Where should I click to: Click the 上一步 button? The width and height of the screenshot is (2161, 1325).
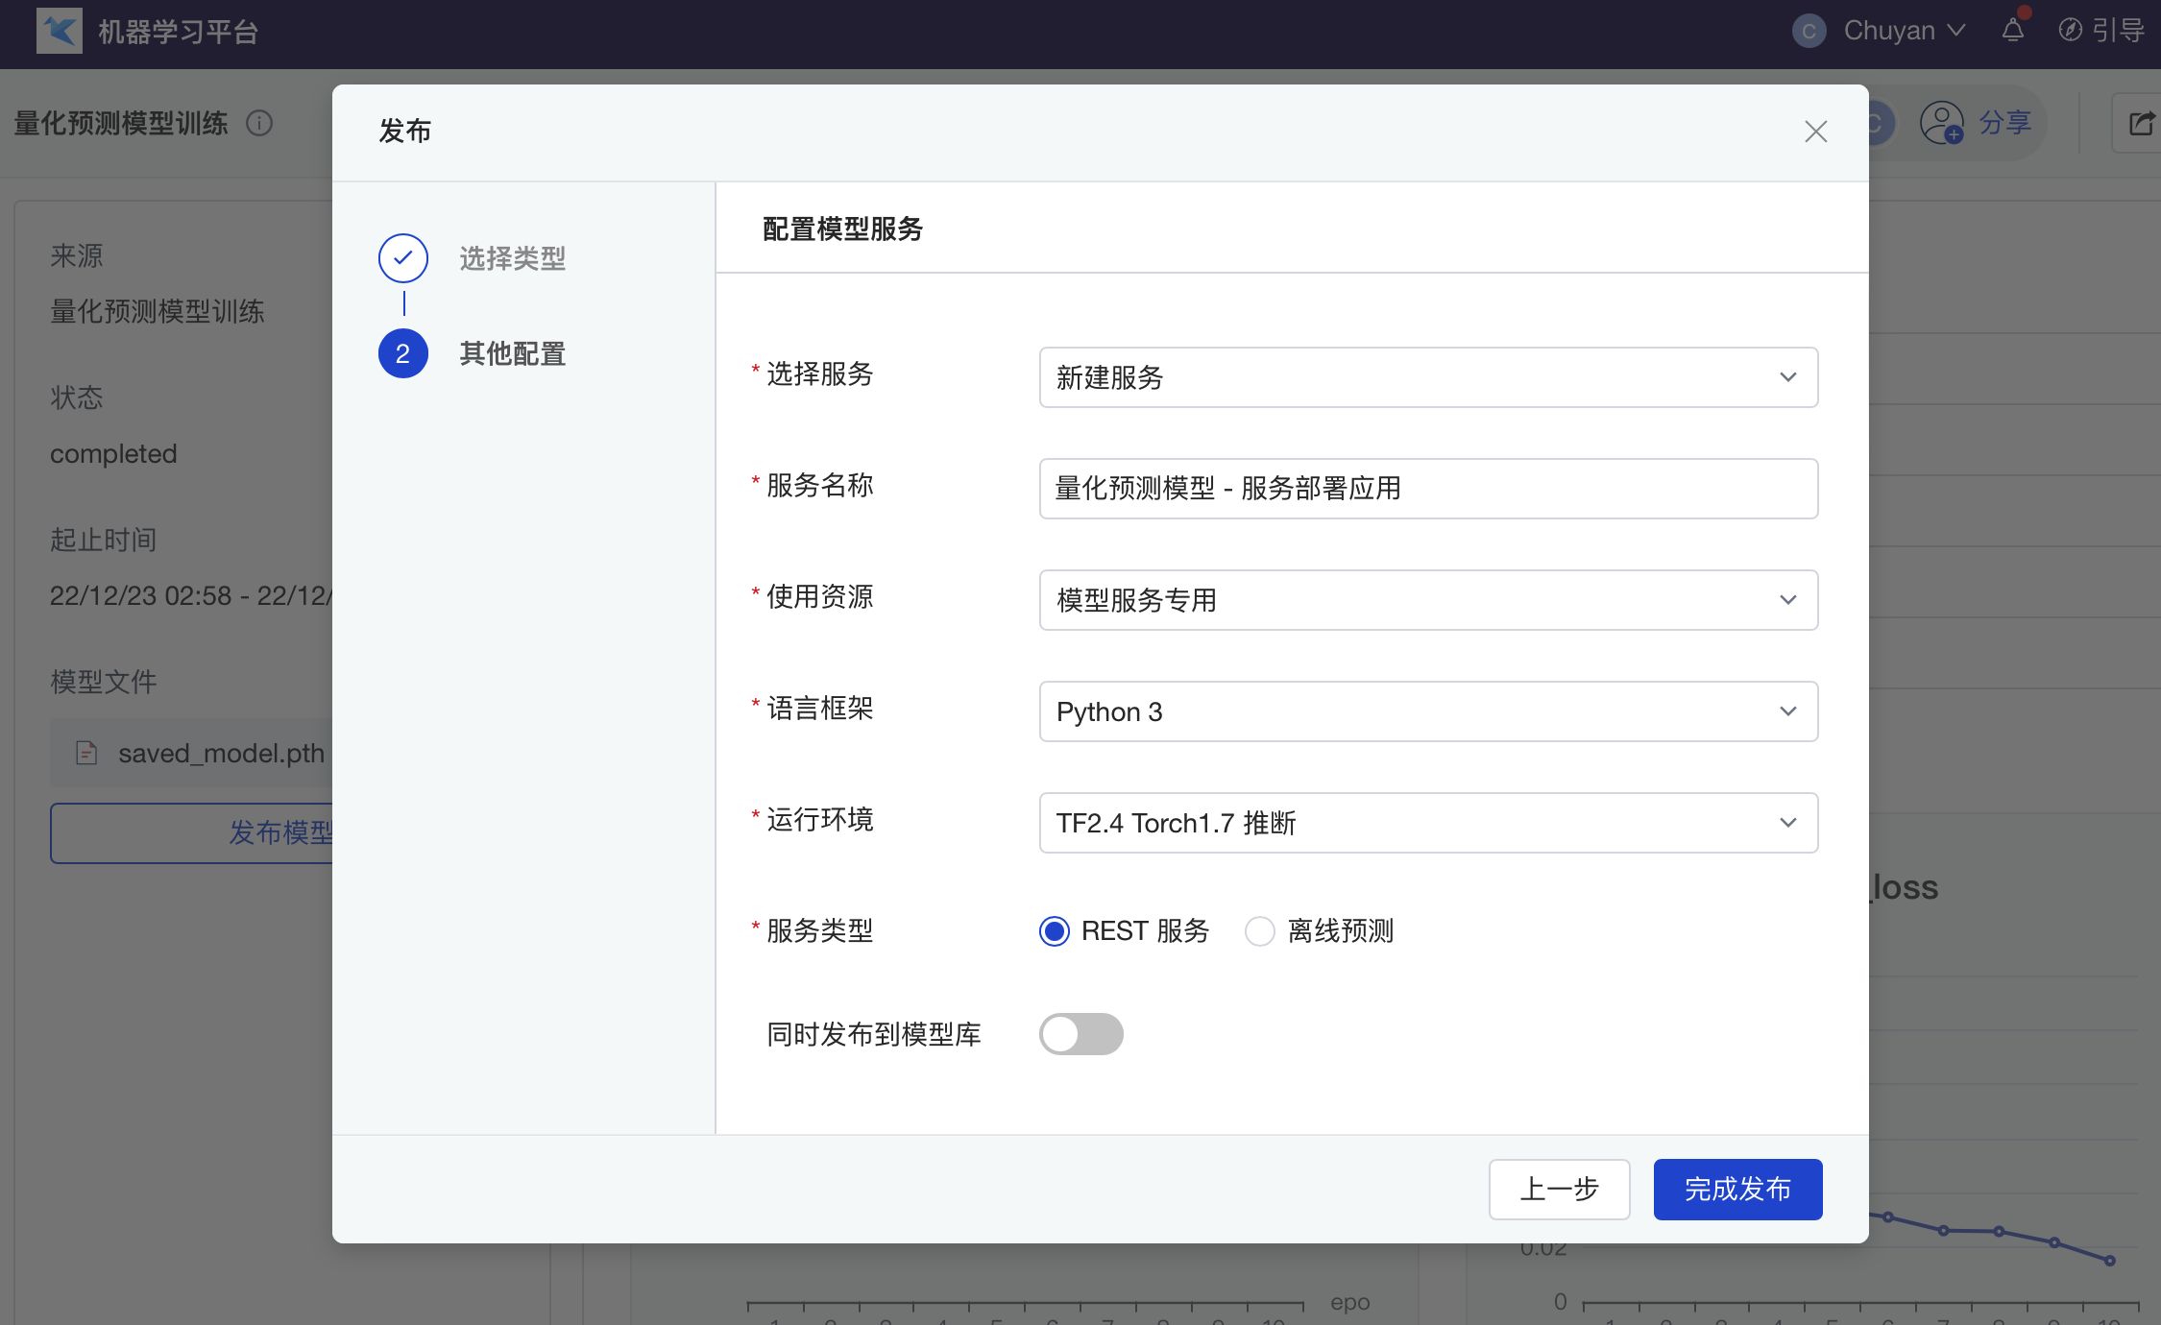click(x=1559, y=1189)
